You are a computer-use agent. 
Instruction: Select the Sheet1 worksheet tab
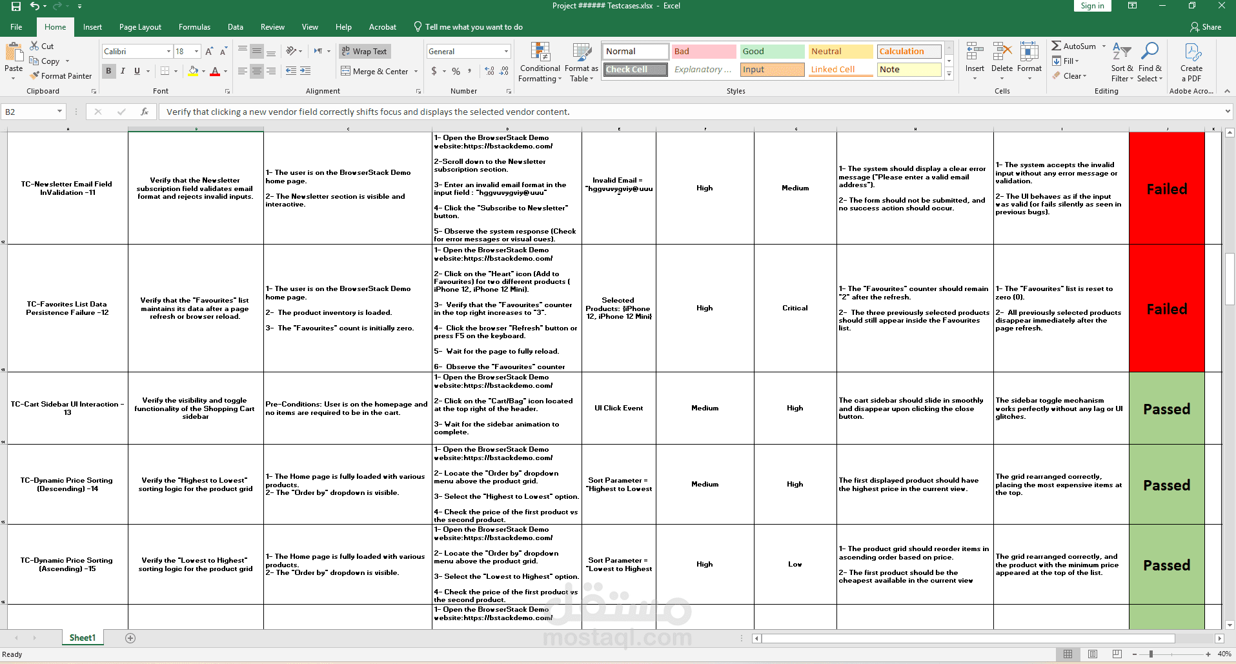pos(82,638)
